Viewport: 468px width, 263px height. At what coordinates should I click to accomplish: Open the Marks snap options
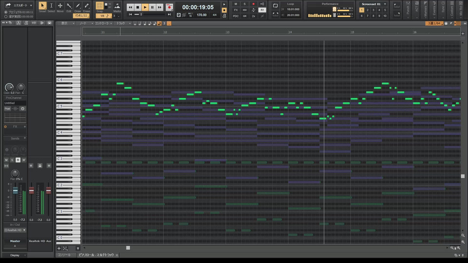tap(117, 6)
